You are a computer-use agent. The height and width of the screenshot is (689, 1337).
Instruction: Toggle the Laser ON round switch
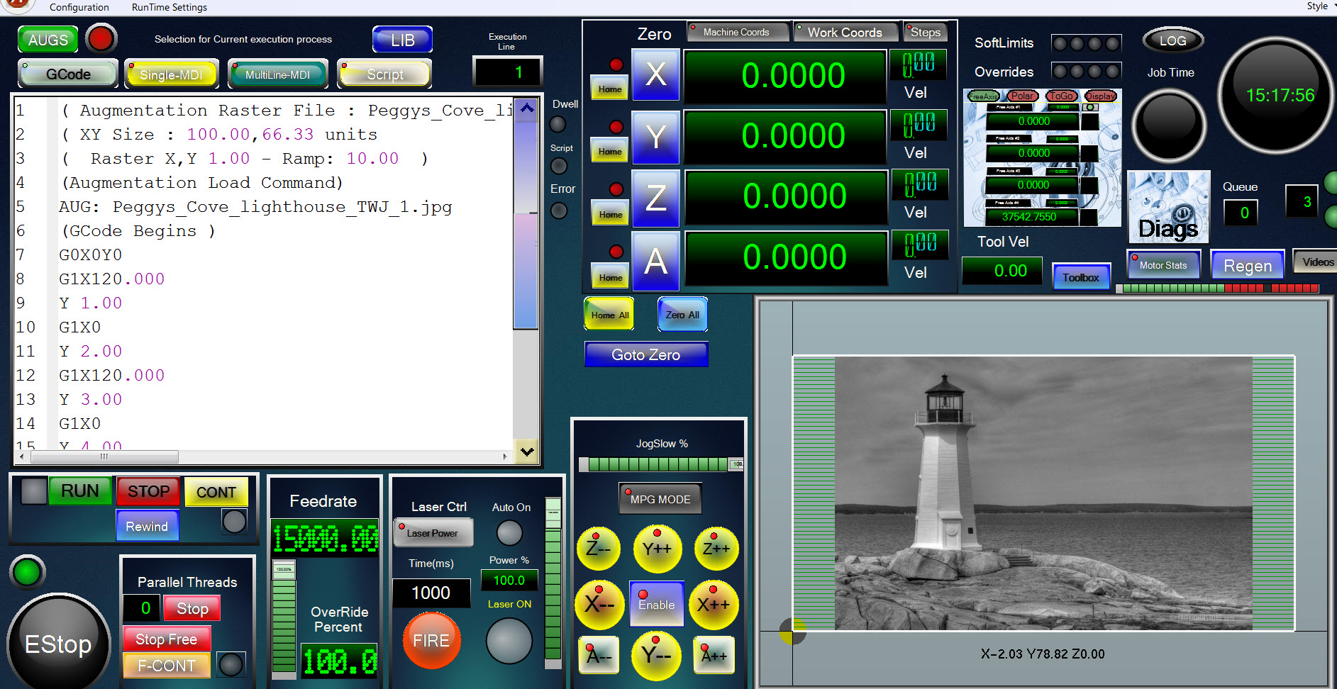click(509, 640)
